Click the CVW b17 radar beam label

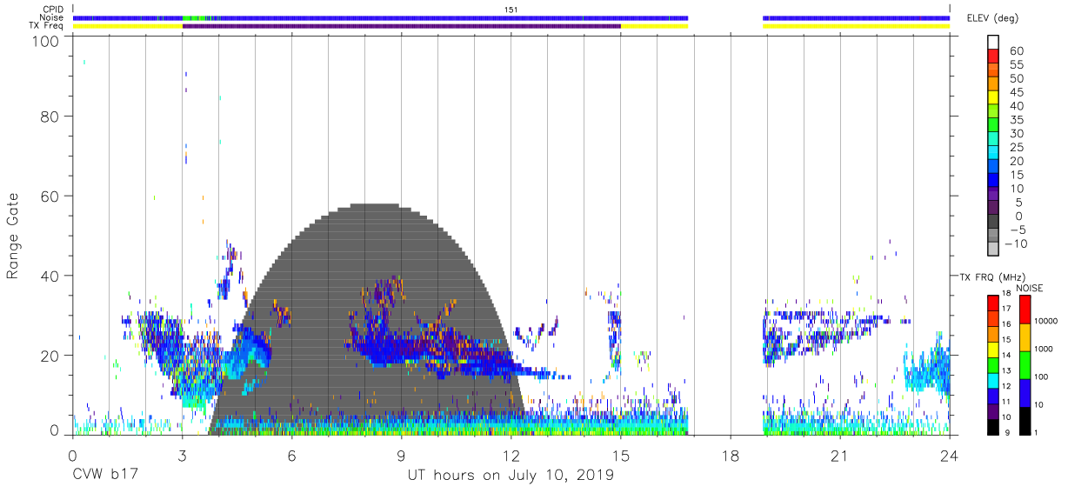(x=104, y=476)
